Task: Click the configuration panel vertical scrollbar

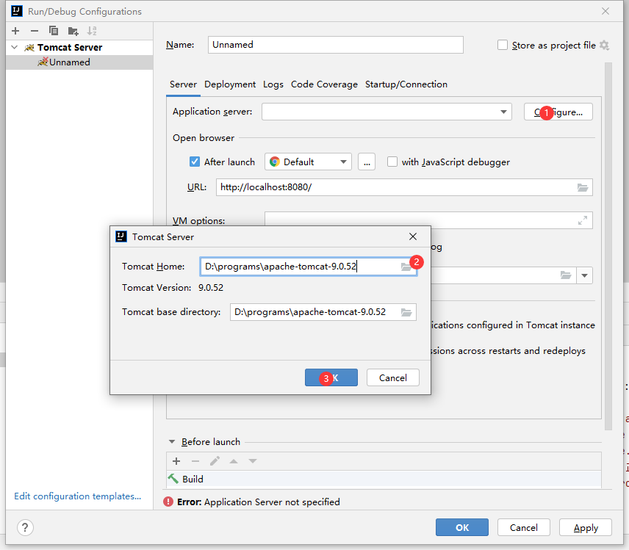Action: coord(608,246)
